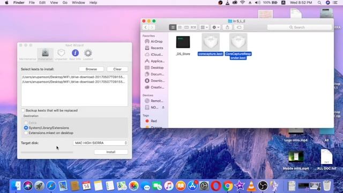Image resolution: width=343 pixels, height=193 pixels.
Task: Click the installation progress bar
Action: [47, 152]
